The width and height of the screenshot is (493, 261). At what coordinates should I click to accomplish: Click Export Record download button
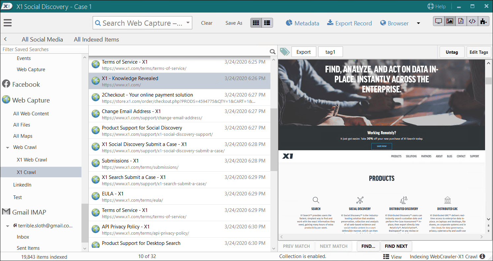pyautogui.click(x=350, y=23)
